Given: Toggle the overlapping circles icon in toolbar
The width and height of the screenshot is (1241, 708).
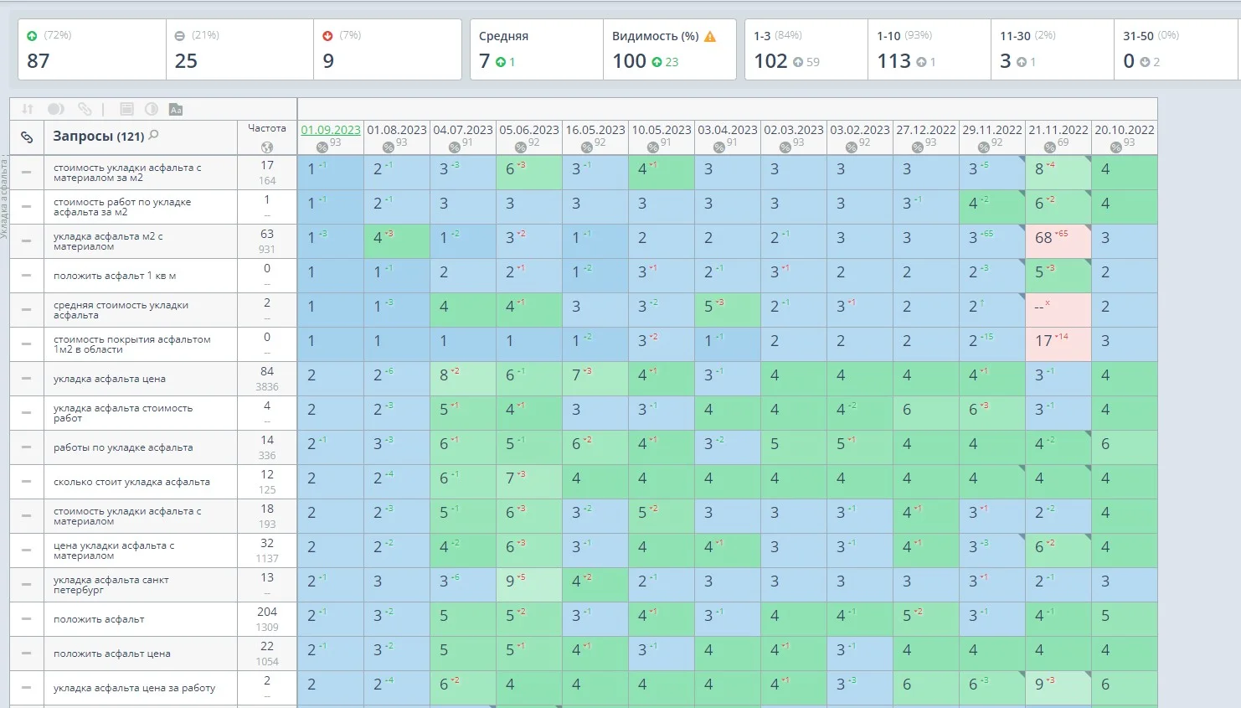Looking at the screenshot, I should click(x=55, y=109).
